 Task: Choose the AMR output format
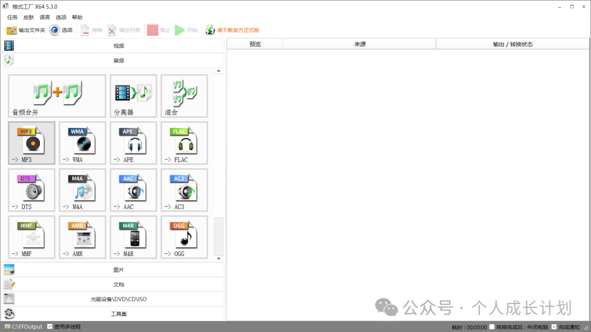point(83,237)
